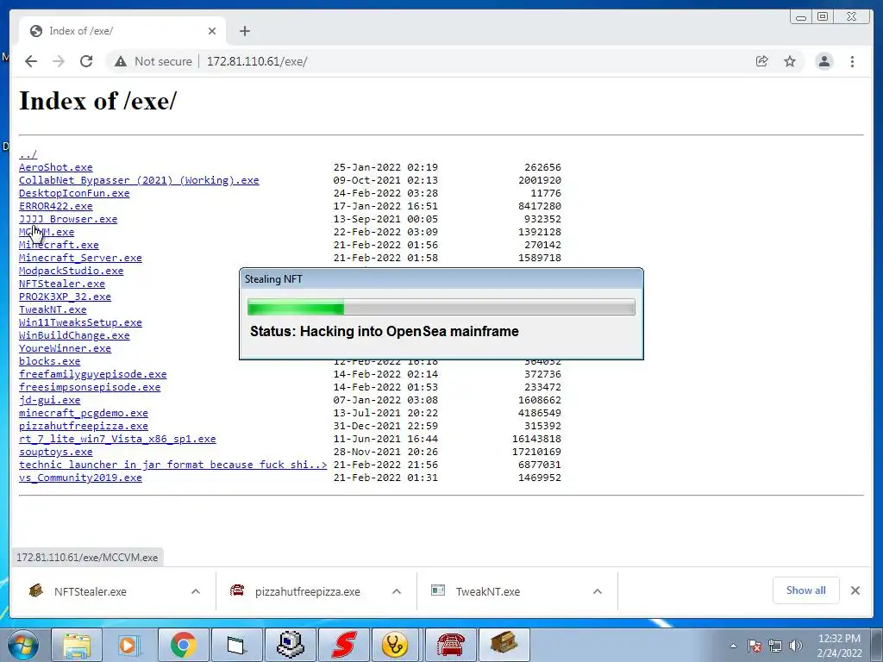Switch to Chrome in the taskbar
883x662 pixels.
pos(183,645)
